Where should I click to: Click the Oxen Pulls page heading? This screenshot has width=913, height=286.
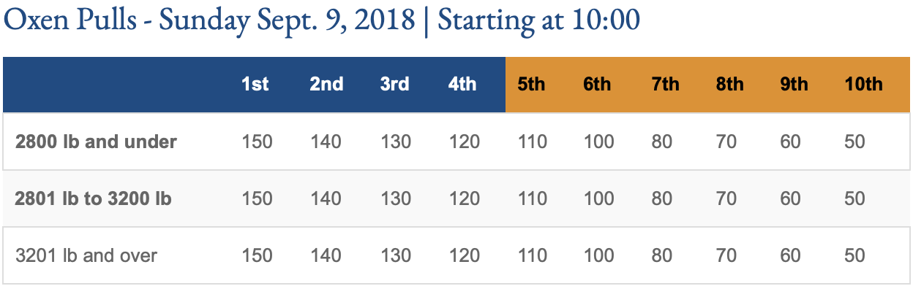(x=322, y=20)
